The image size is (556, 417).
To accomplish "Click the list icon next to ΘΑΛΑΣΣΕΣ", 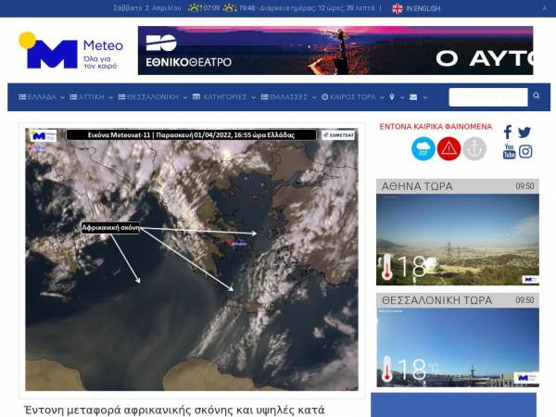I will pyautogui.click(x=264, y=96).
